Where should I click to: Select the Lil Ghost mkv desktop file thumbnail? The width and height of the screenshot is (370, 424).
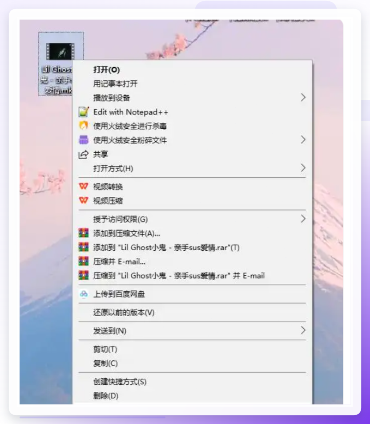60,51
